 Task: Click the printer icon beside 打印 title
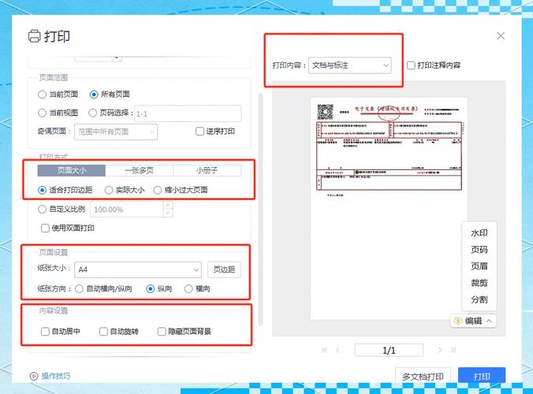pos(34,36)
